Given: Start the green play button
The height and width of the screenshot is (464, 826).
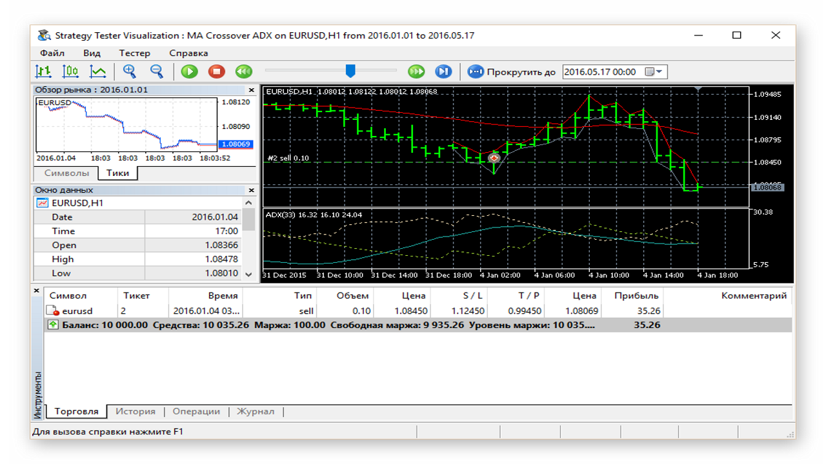Looking at the screenshot, I should point(189,72).
